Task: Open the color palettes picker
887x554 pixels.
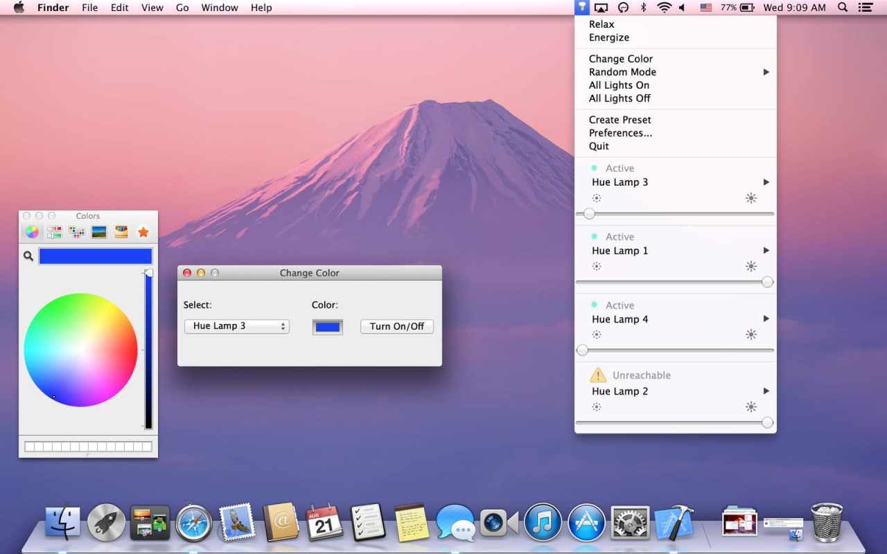Action: (x=77, y=232)
